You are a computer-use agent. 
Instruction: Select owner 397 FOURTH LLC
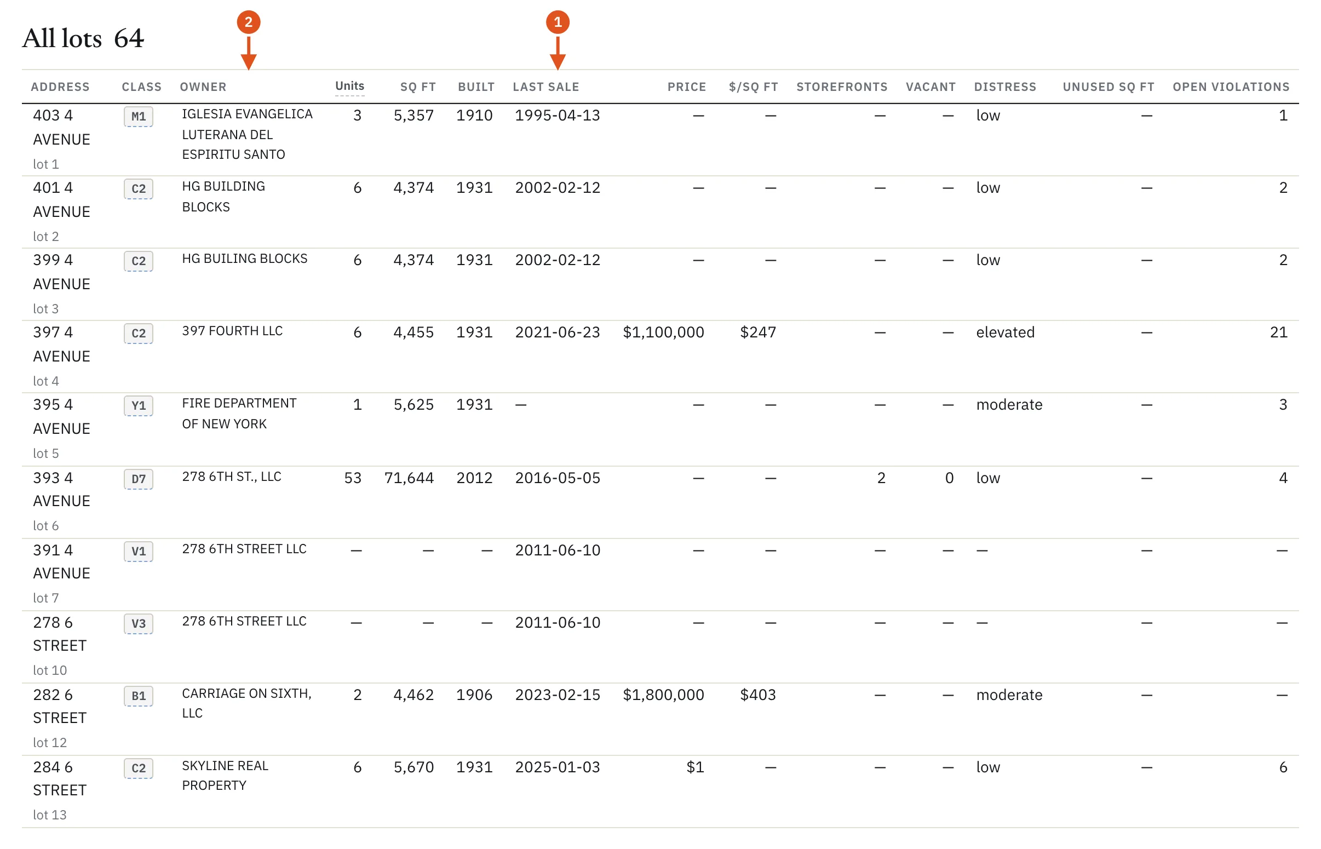pyautogui.click(x=232, y=331)
